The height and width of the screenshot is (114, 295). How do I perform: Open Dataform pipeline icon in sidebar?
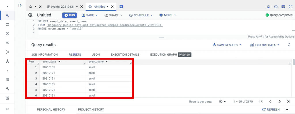click(7, 52)
